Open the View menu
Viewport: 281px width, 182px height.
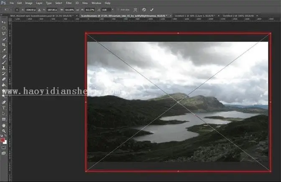click(x=85, y=3)
